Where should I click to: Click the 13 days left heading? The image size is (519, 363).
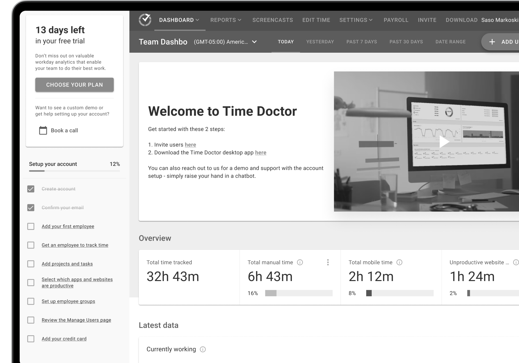[60, 30]
